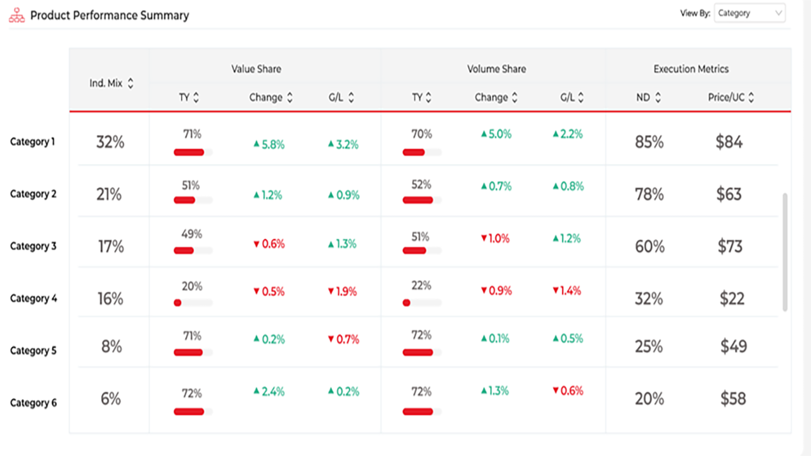The width and height of the screenshot is (811, 456).
Task: Sort by Ind. Mix column arrows
Action: [x=131, y=83]
